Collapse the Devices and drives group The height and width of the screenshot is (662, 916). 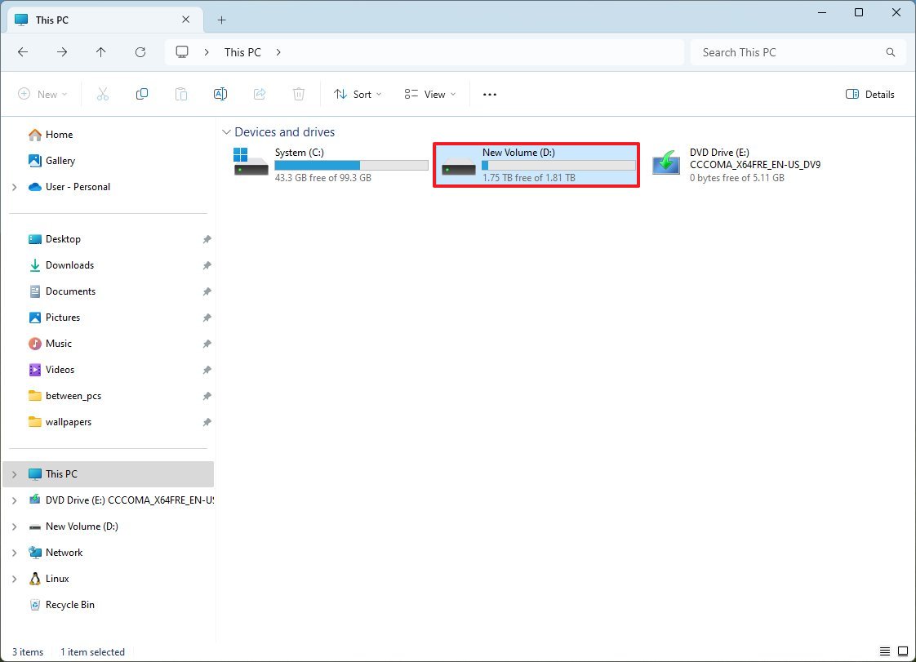tap(225, 132)
